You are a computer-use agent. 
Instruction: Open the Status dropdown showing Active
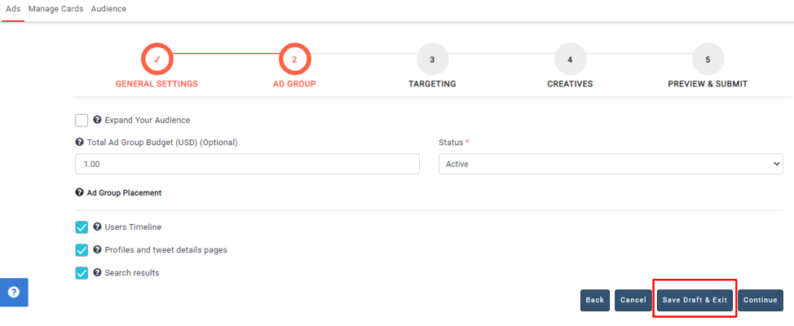(x=611, y=164)
